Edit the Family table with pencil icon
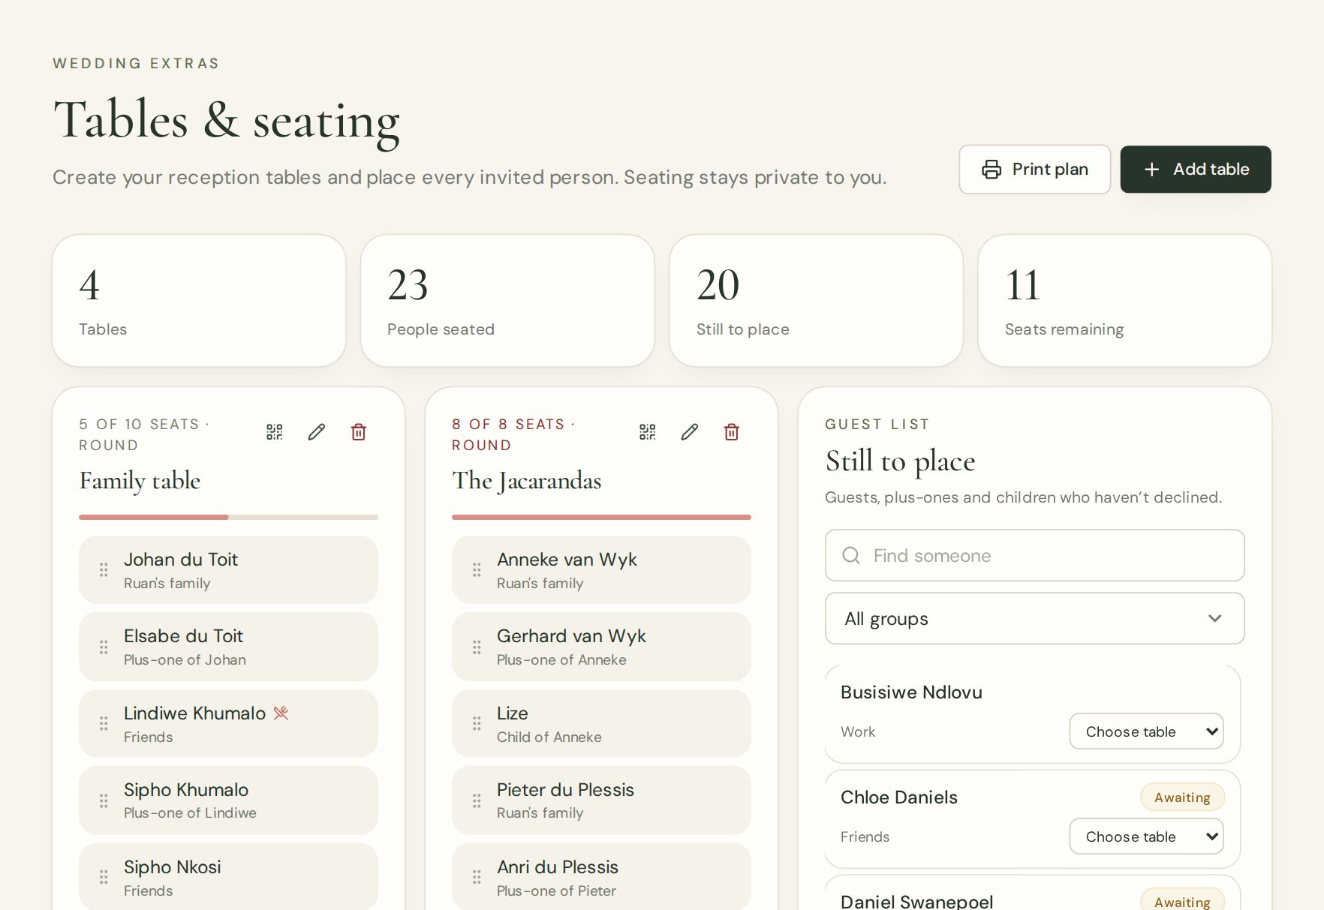 click(317, 432)
